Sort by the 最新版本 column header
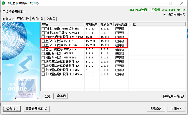 pyautogui.click(x=106, y=24)
